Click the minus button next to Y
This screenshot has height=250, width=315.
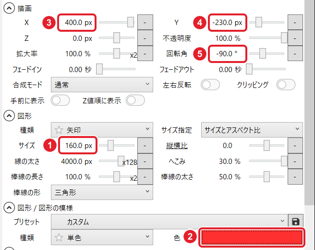(x=295, y=22)
